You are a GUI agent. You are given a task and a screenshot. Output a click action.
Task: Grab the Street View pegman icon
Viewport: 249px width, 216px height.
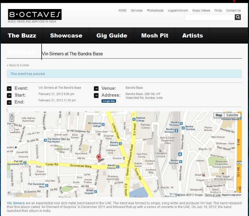(x=12, y=117)
